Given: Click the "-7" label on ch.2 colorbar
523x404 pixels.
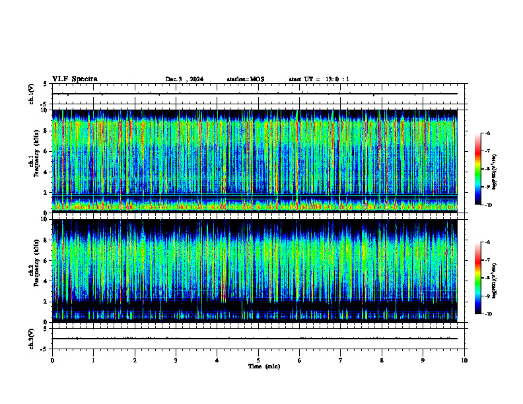Looking at the screenshot, I should pyautogui.click(x=487, y=260).
